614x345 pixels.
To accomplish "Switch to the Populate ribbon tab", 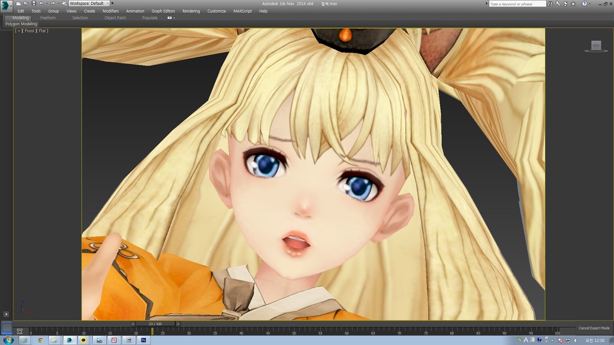I will coord(149,17).
